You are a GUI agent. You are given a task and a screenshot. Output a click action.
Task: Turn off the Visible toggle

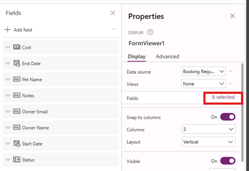227,161
